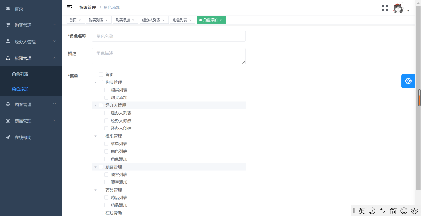Enter fullscreen mode via expand icon

point(385,8)
